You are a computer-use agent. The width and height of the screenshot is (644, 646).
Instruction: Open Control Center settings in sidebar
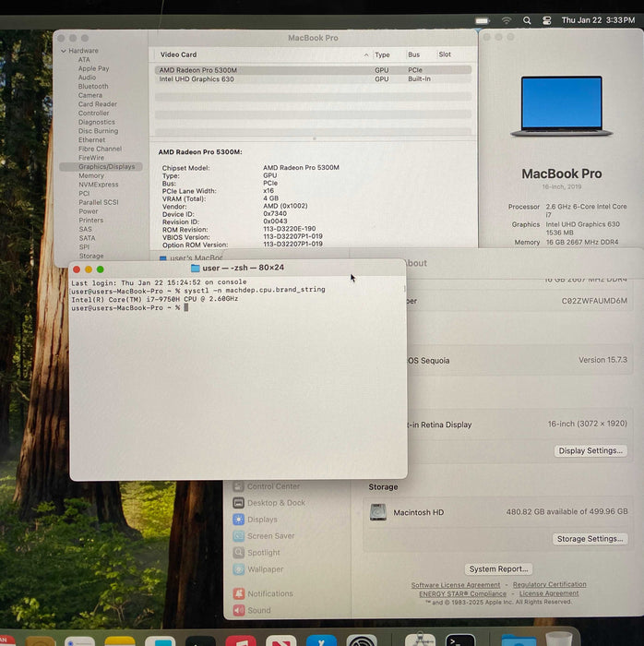(x=267, y=486)
